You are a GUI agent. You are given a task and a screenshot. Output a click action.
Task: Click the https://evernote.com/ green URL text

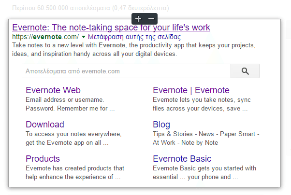pyautogui.click(x=45, y=37)
